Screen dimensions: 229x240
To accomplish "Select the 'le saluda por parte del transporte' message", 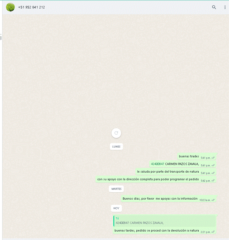I will pos(176,172).
